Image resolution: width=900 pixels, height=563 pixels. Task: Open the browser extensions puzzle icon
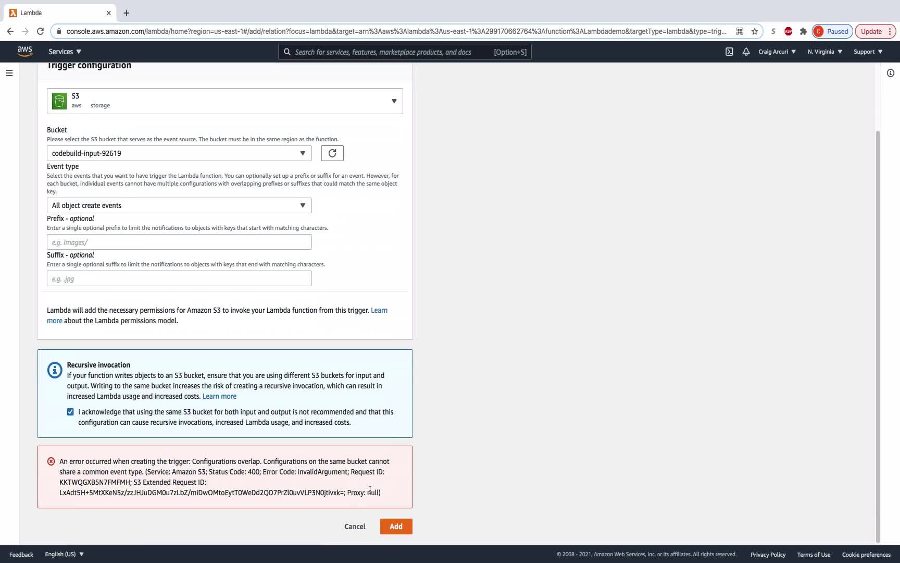coord(803,31)
